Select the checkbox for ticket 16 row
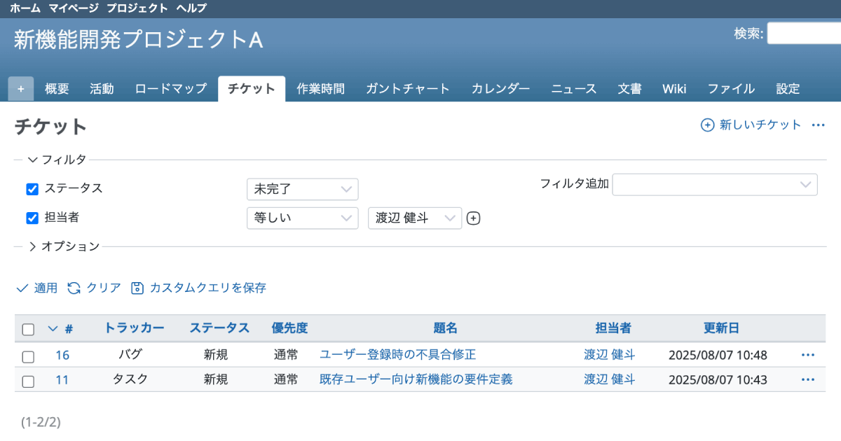The image size is (841, 441). coord(28,356)
